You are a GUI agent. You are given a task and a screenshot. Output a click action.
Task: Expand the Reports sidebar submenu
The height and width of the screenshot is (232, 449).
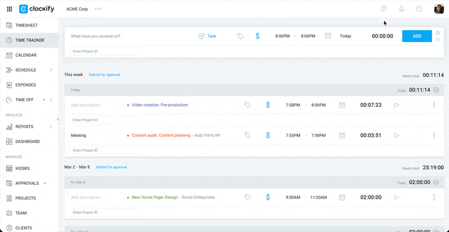pyautogui.click(x=51, y=127)
